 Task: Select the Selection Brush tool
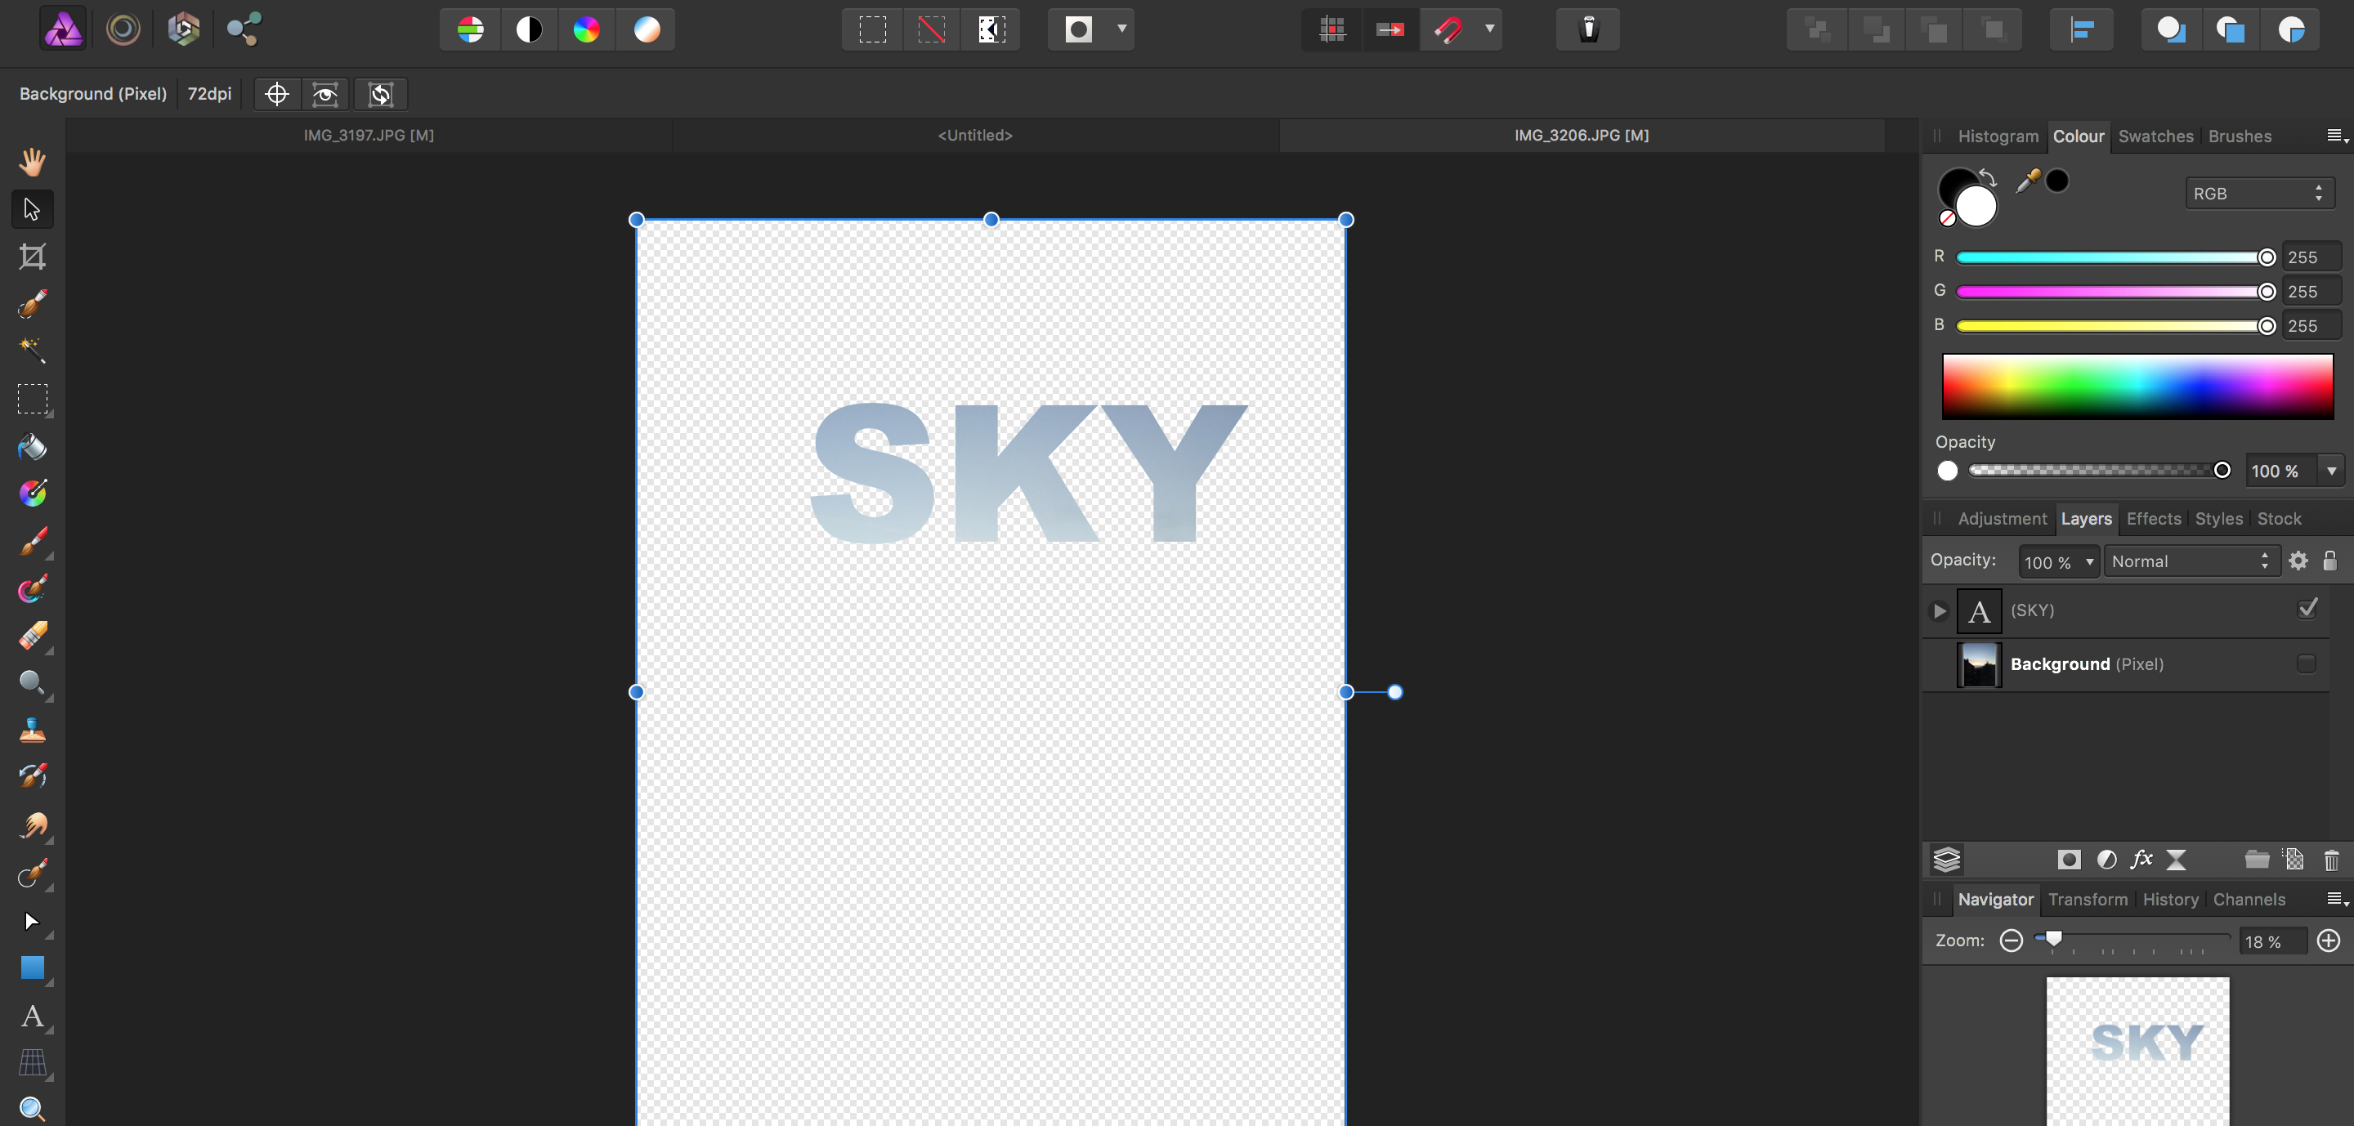coord(32,303)
